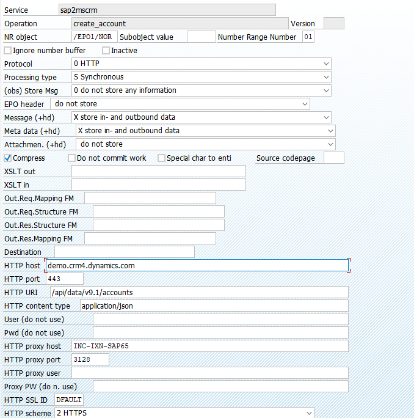Click the HTTP URI input field

pos(199,293)
